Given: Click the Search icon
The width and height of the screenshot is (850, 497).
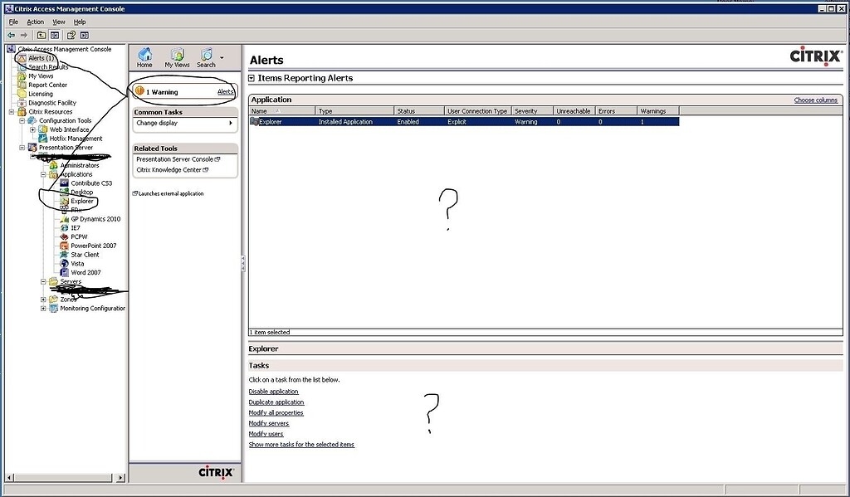Looking at the screenshot, I should [205, 56].
